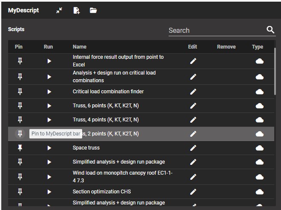Pin Truss, 6 points script
Screen dimensions: 281x210
coord(20,106)
